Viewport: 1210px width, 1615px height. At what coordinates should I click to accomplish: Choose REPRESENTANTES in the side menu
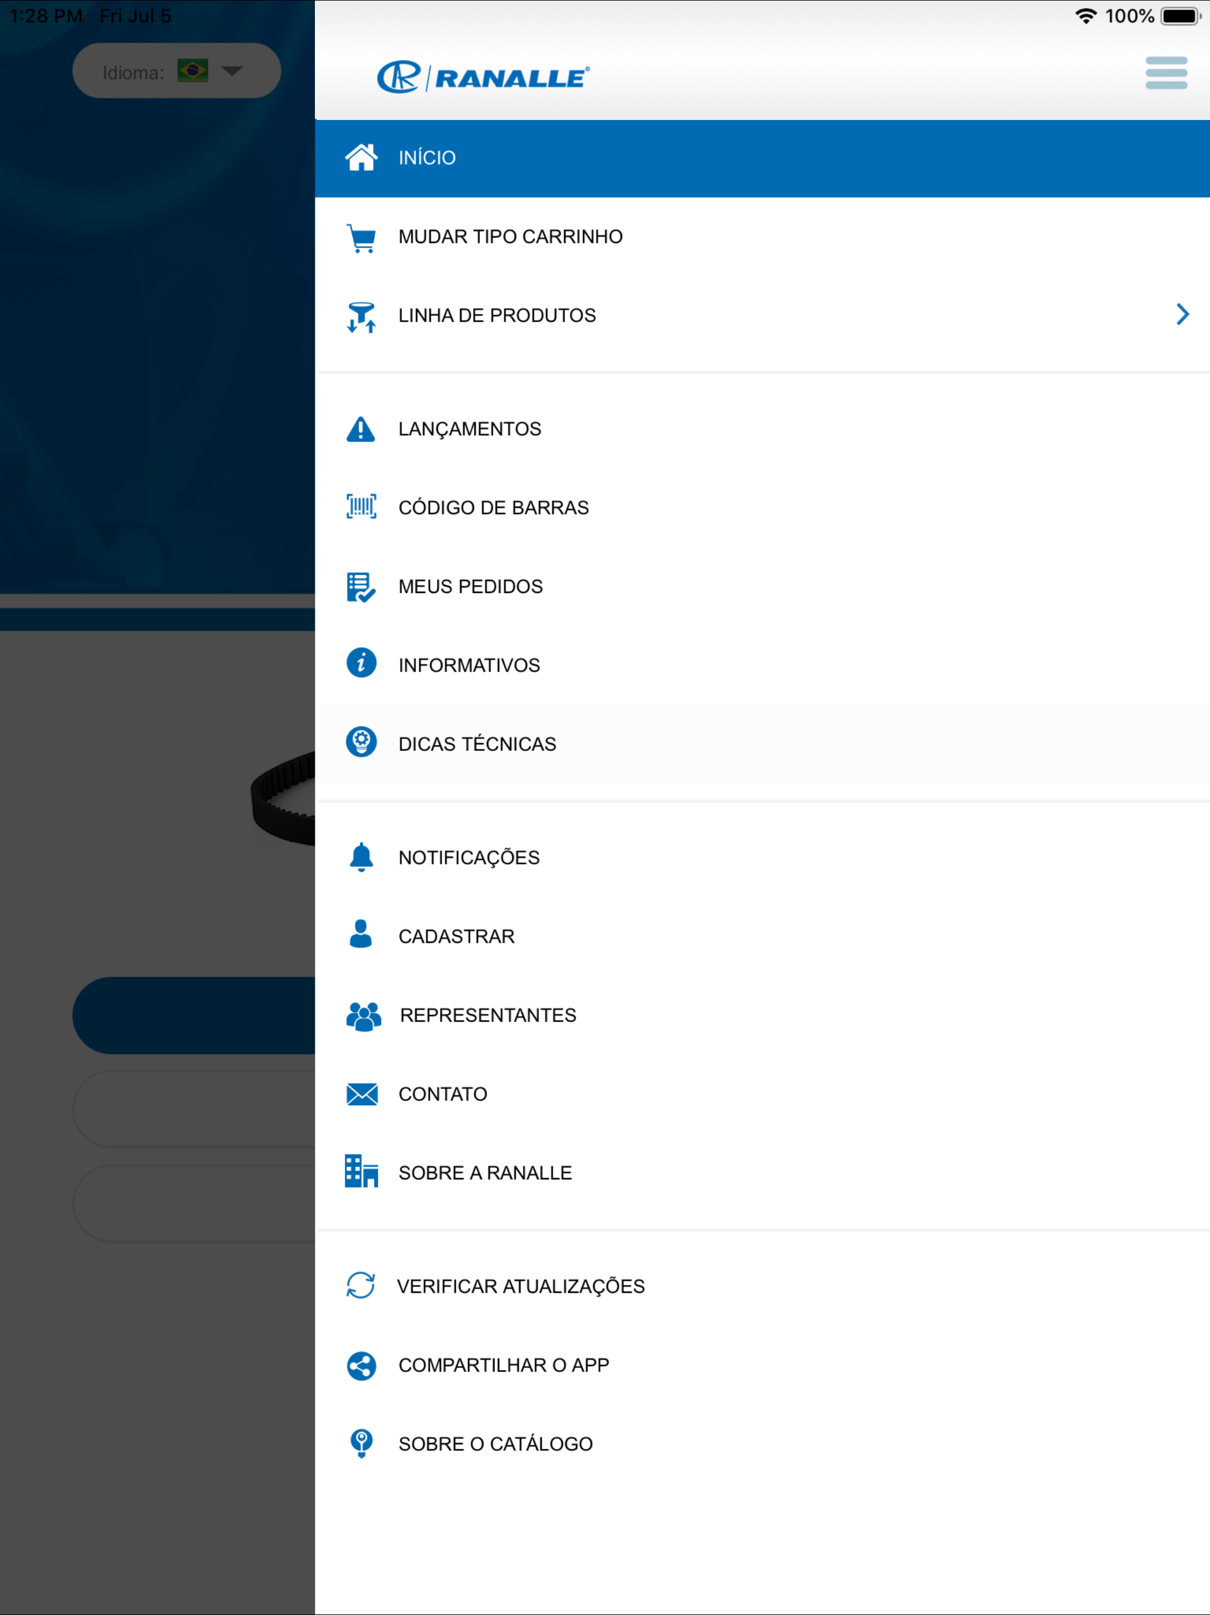(x=762, y=1015)
